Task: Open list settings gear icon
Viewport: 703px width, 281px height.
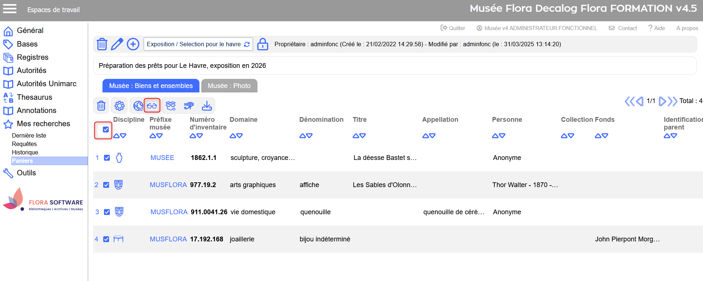Action: tap(119, 106)
